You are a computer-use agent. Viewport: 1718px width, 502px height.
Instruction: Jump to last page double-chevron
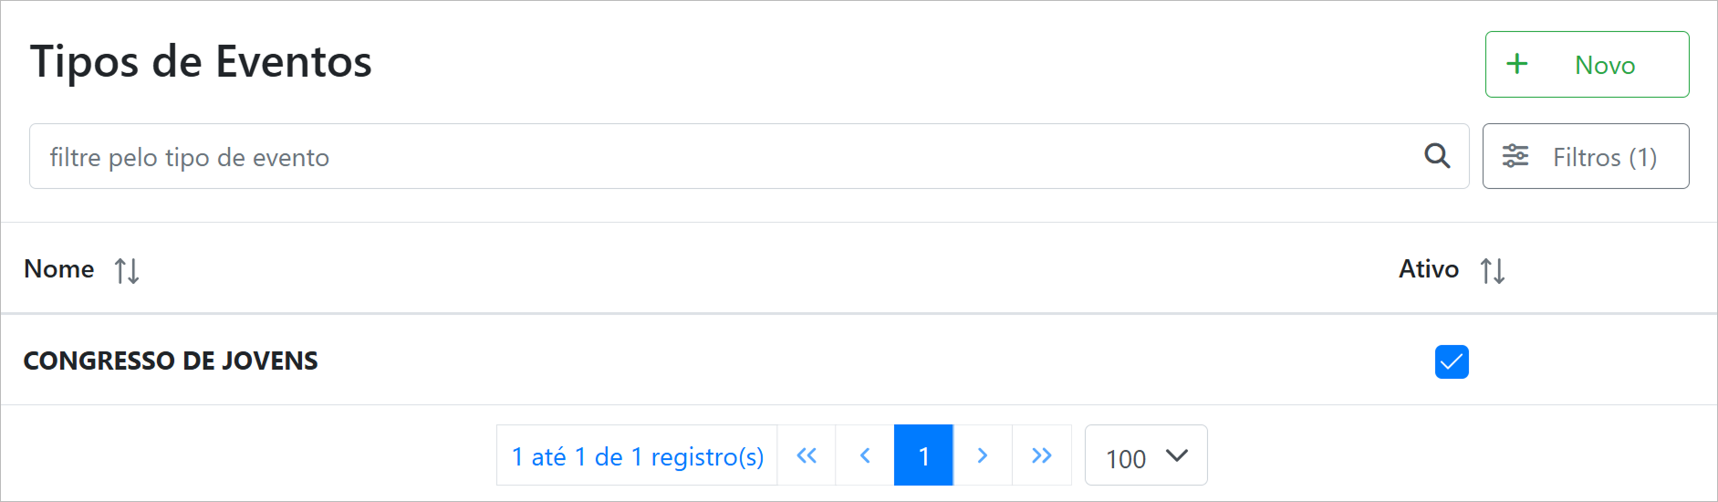pos(1042,455)
